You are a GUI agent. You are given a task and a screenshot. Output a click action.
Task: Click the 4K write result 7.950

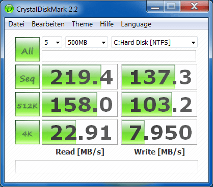click(159, 132)
